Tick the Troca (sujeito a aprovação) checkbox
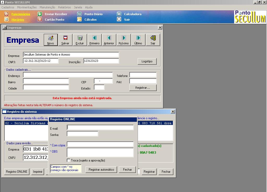 [x=69, y=160]
